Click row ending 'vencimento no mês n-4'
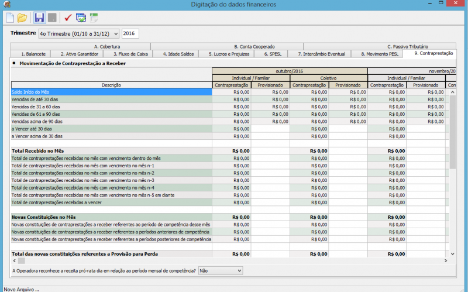Image resolution: width=468 pixels, height=292 pixels. click(112, 188)
